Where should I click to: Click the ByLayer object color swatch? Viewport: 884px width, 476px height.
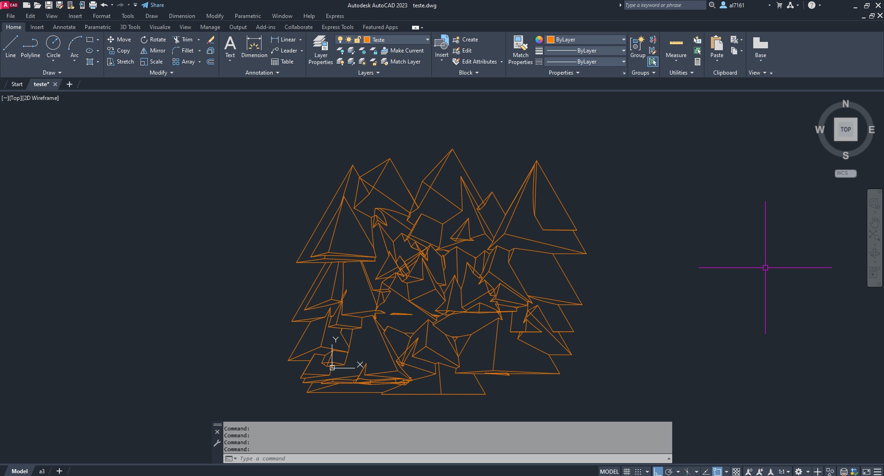550,40
